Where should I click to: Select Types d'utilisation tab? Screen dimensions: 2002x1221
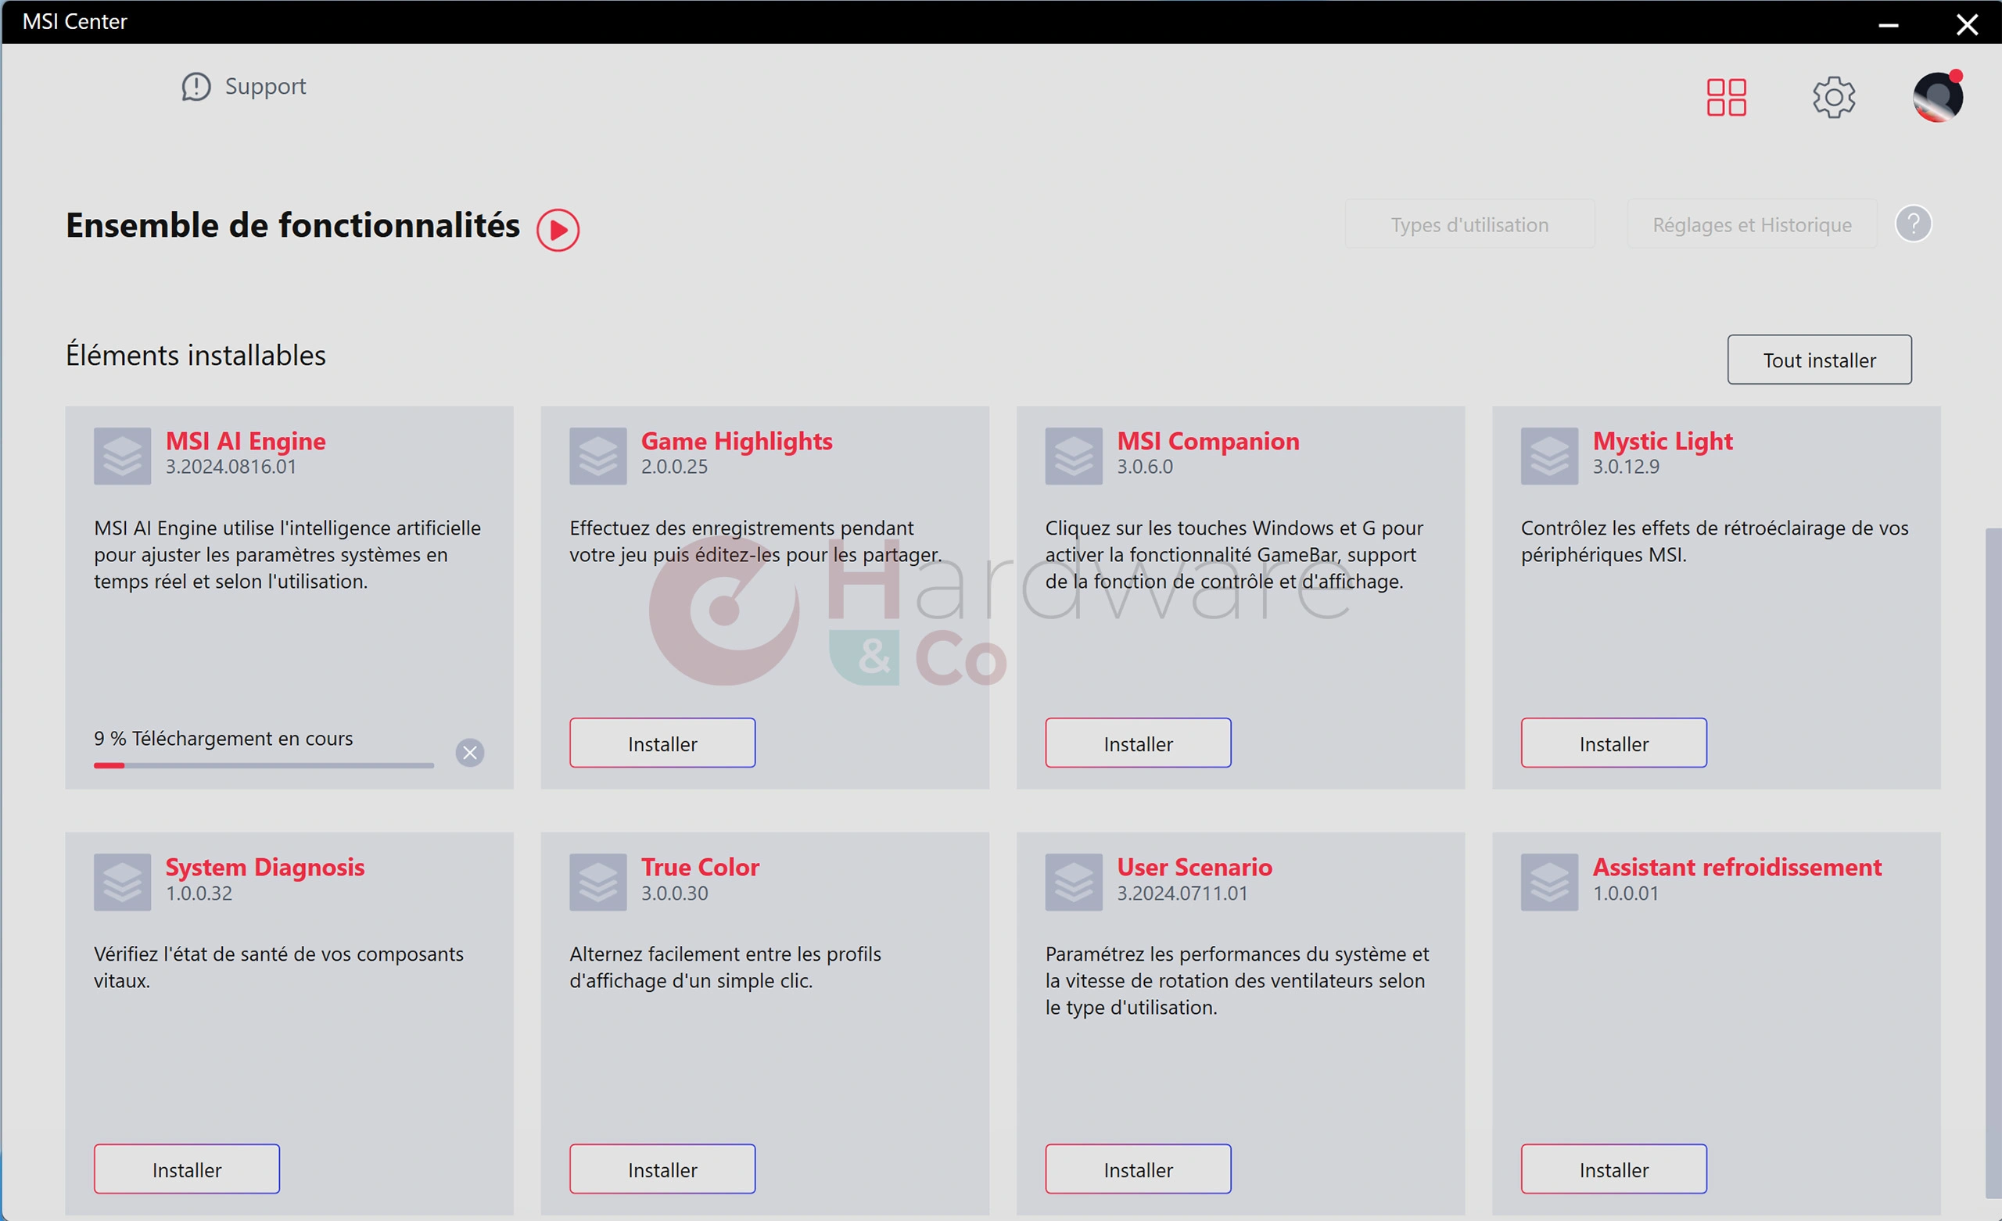coord(1470,224)
